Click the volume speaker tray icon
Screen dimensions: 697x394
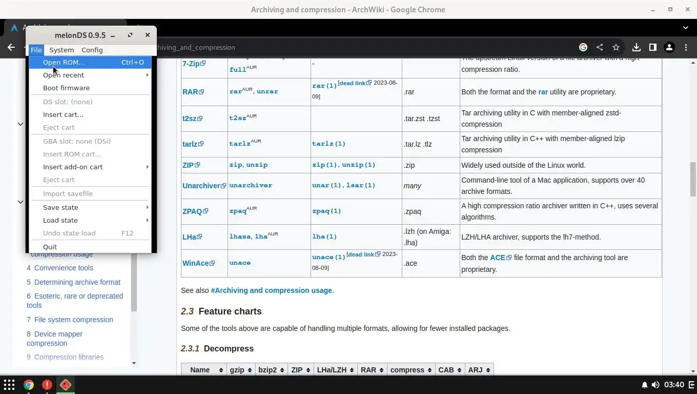point(655,385)
